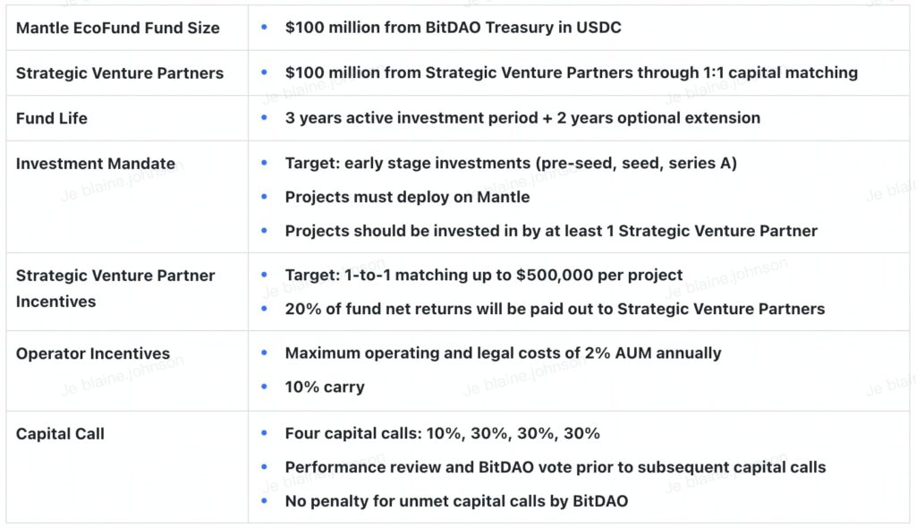This screenshot has height=528, width=916.
Task: Click the 3 years active investment period text
Action: click(x=522, y=118)
